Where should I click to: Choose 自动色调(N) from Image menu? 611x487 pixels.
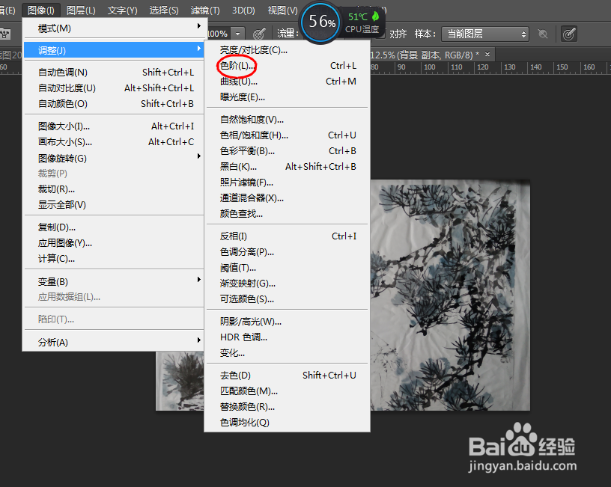114,73
